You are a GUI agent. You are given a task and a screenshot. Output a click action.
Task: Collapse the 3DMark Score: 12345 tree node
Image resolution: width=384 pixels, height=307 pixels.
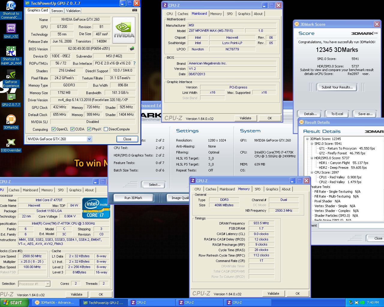pos(307,139)
